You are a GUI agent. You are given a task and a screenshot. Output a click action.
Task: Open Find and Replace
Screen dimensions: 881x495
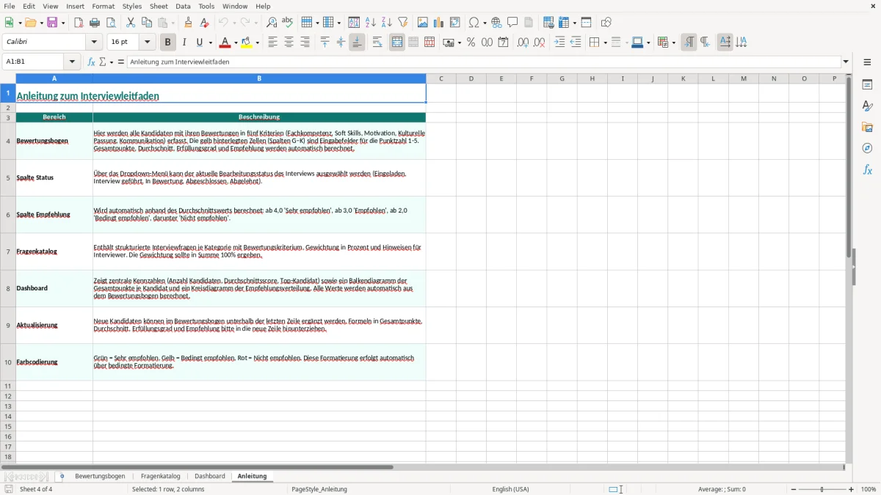272,23
